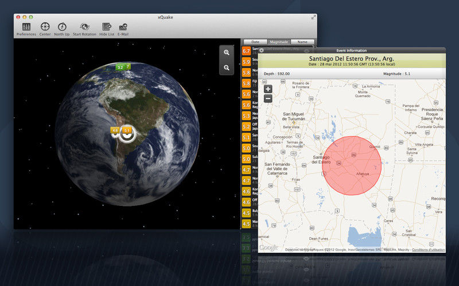Image resolution: width=459 pixels, height=286 pixels.
Task: Click the Añatuya label on map
Action: (x=363, y=174)
